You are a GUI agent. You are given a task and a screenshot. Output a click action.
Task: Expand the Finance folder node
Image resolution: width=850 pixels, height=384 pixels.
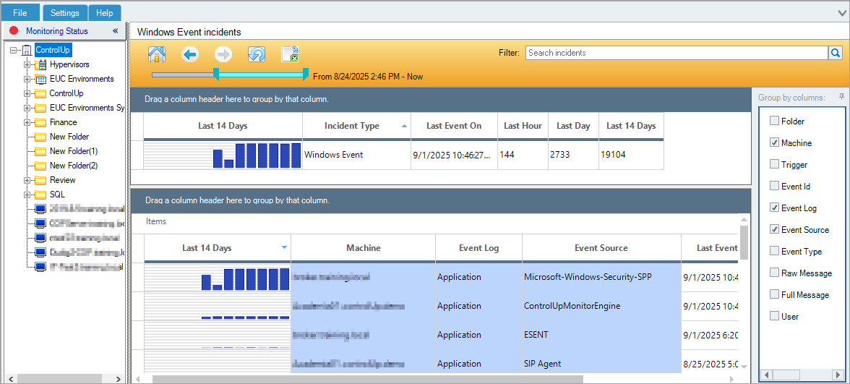27,122
